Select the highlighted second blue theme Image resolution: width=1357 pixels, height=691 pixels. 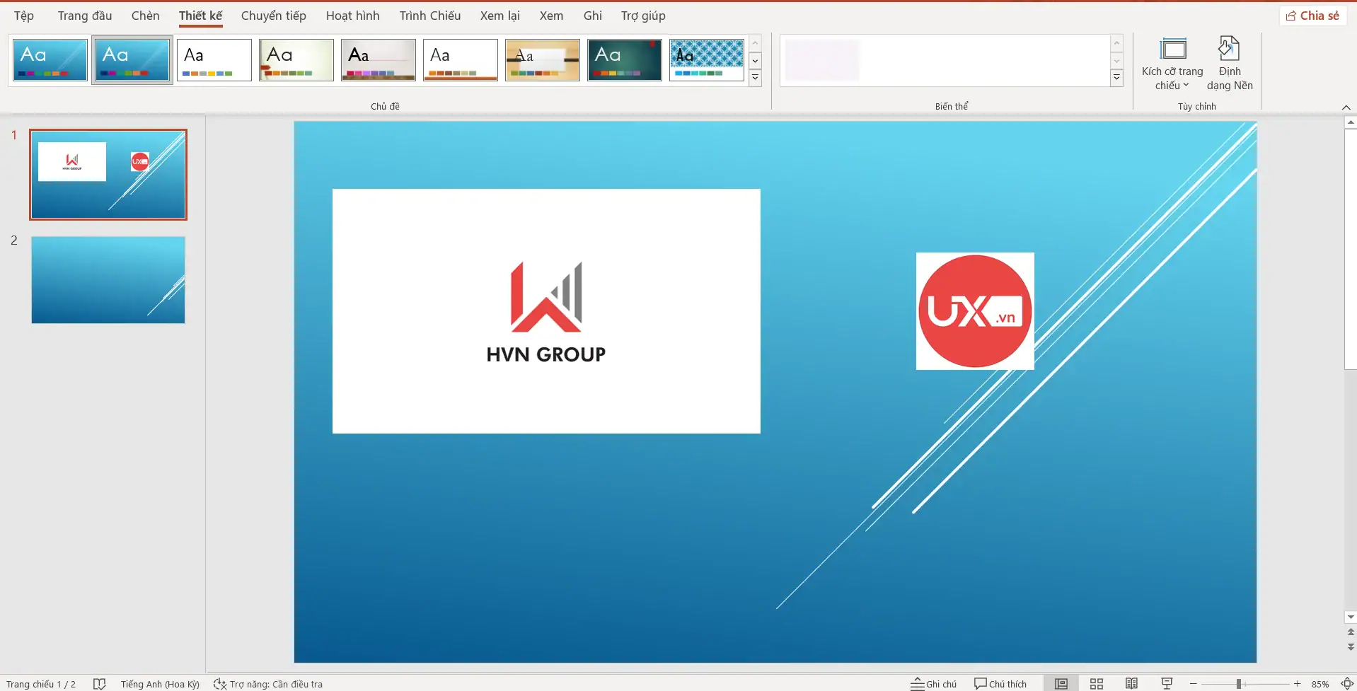coord(132,60)
